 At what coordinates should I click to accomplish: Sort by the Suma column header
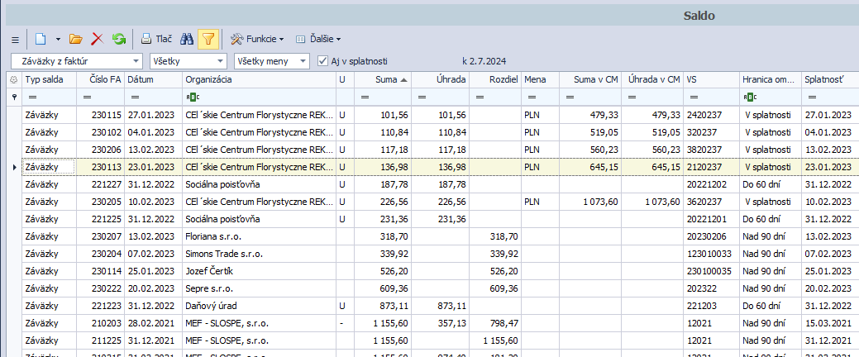[383, 80]
